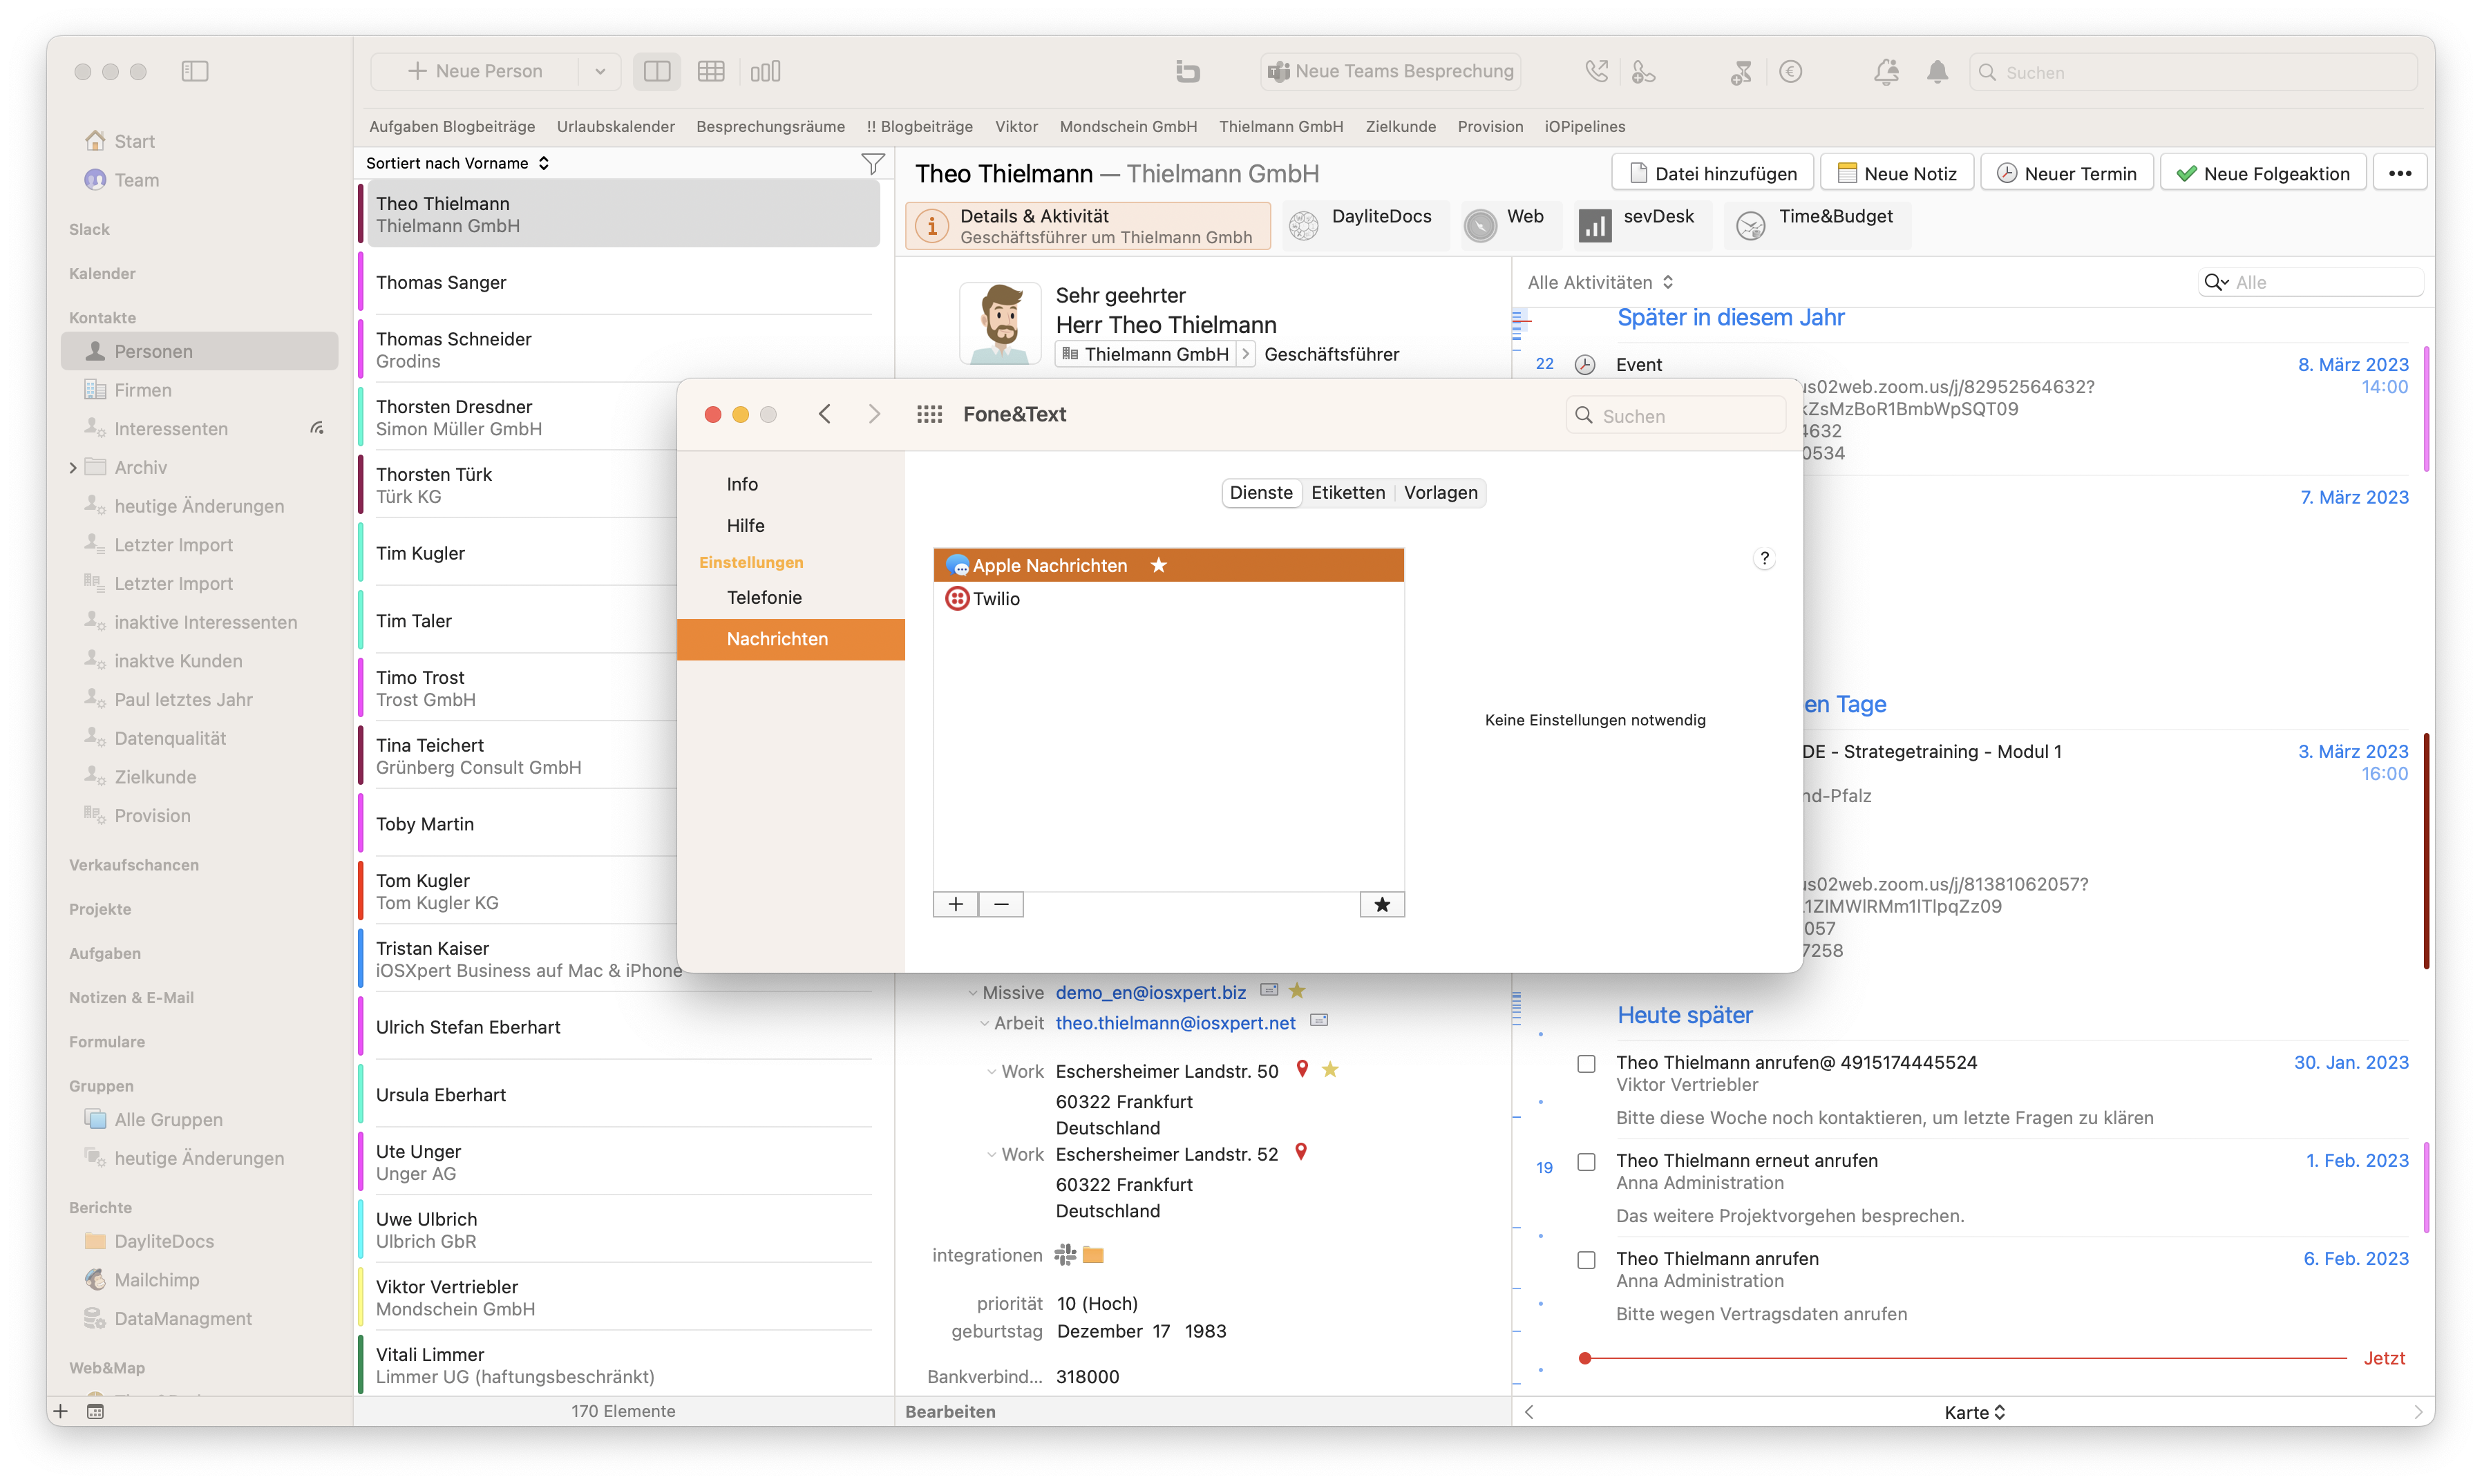The height and width of the screenshot is (1484, 2482).
Task: Switch to column board view icon
Action: [x=765, y=71]
